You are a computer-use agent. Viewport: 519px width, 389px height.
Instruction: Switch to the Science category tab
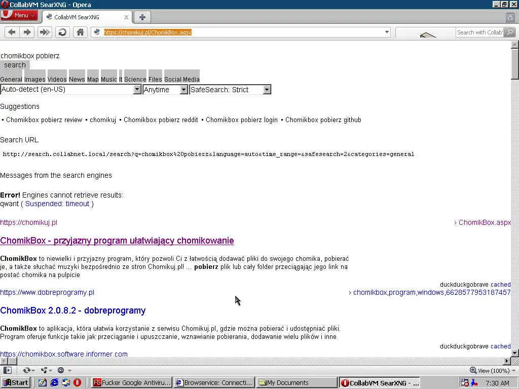pos(135,80)
